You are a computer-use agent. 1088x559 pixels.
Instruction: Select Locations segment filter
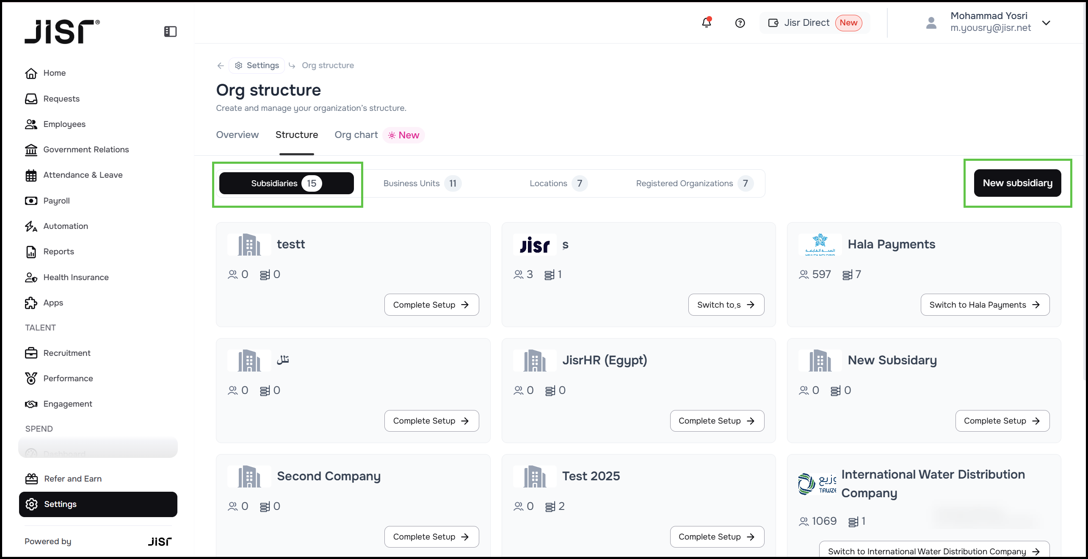pos(558,184)
